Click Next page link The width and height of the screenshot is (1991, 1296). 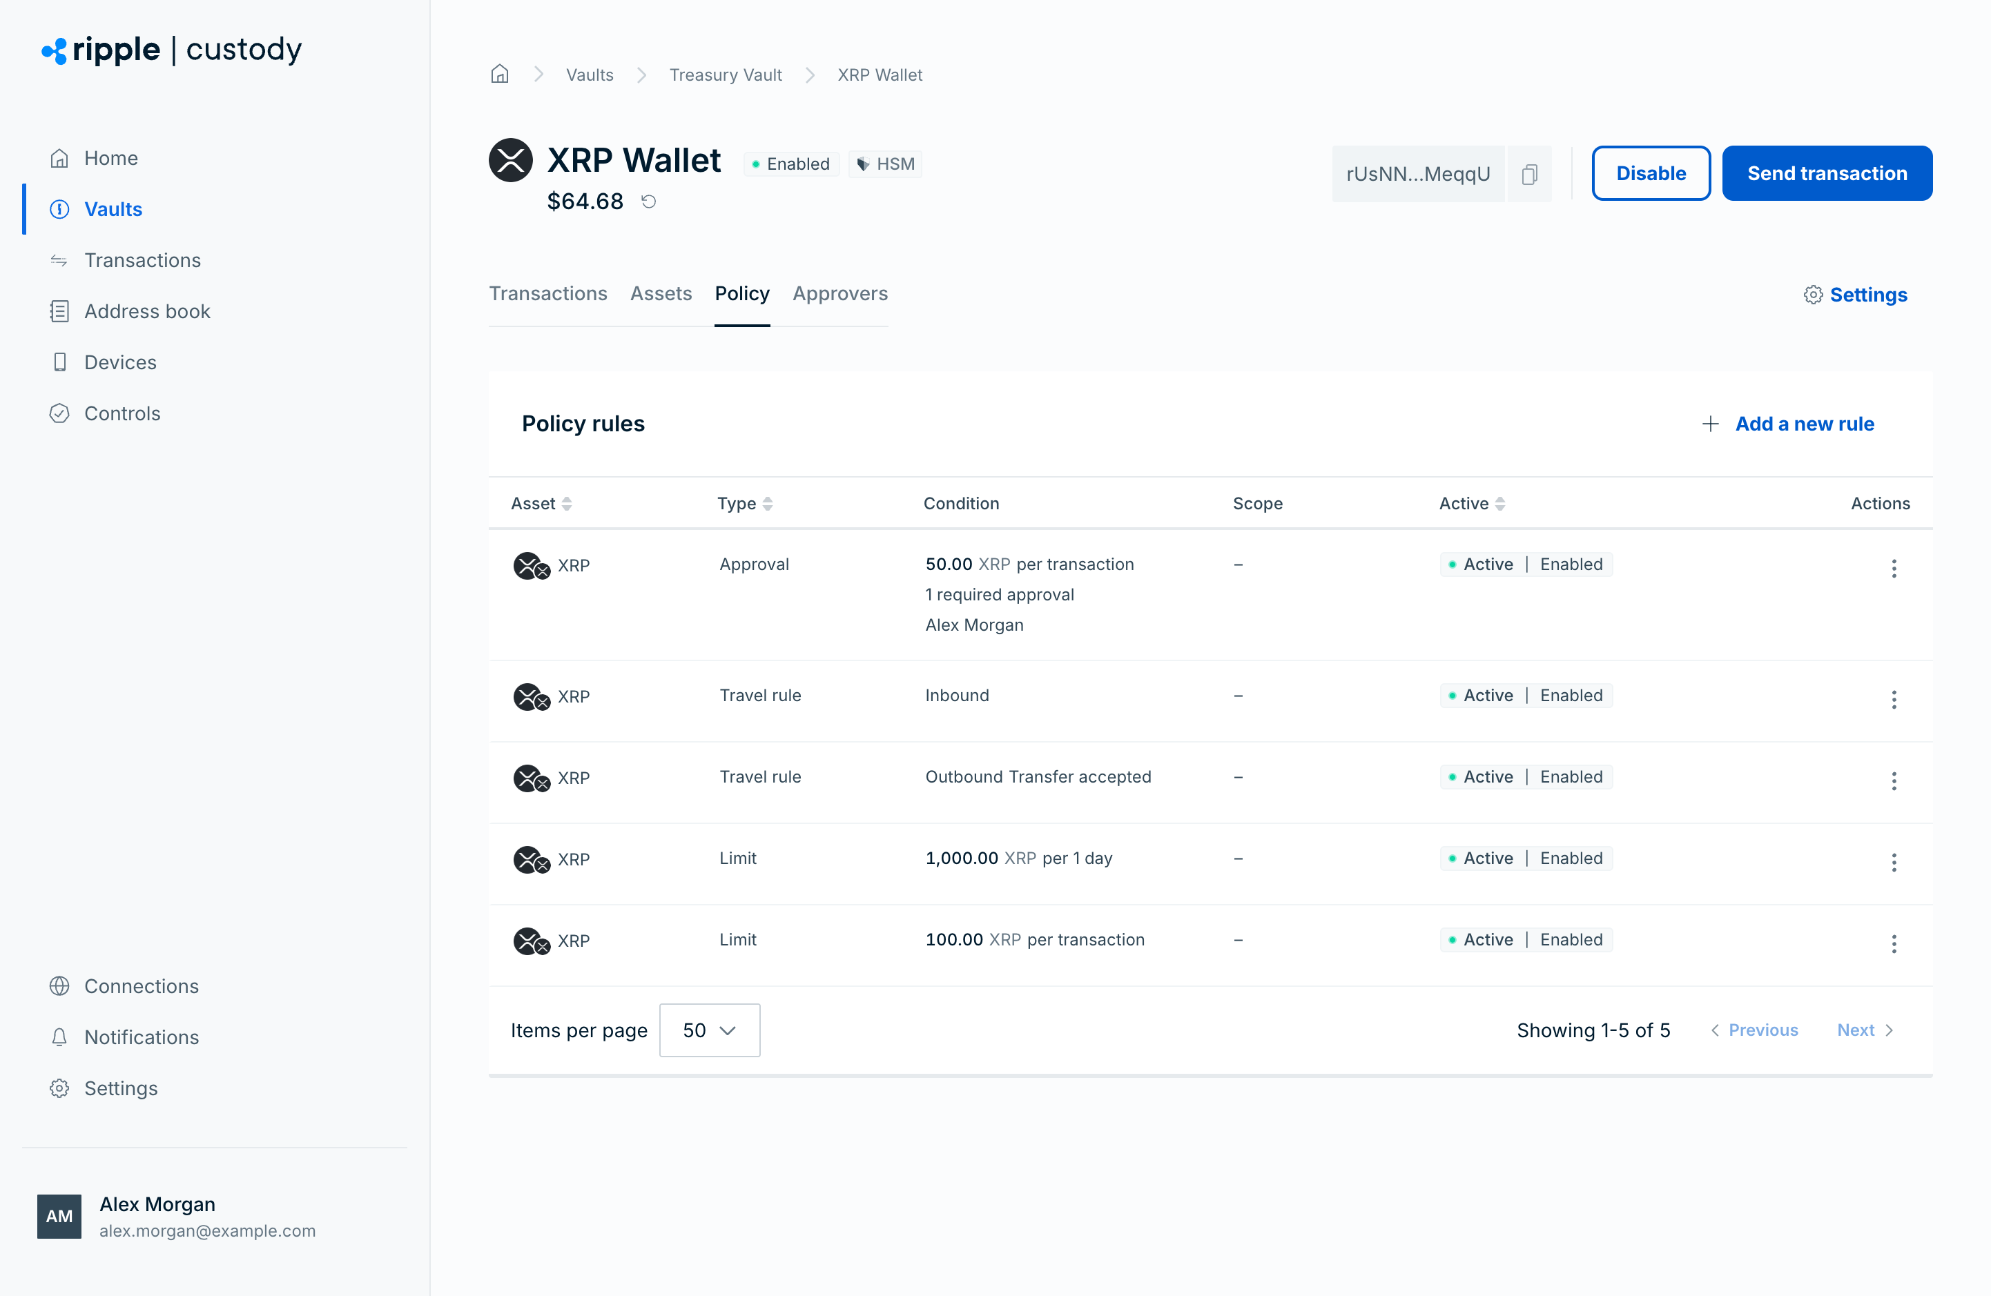1865,1030
